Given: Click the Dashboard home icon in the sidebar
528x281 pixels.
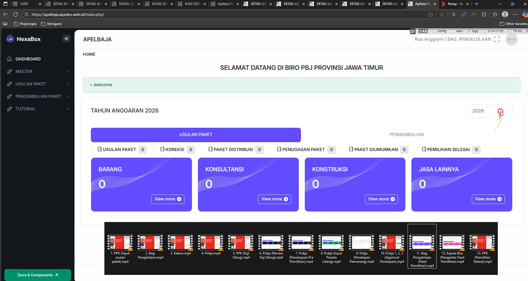Looking at the screenshot, I should pyautogui.click(x=9, y=59).
